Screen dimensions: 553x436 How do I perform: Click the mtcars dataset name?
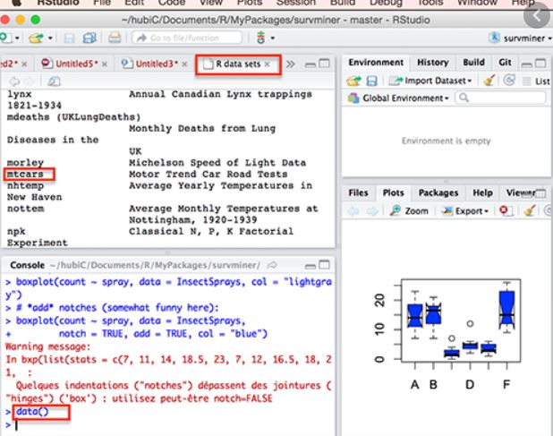click(x=25, y=175)
